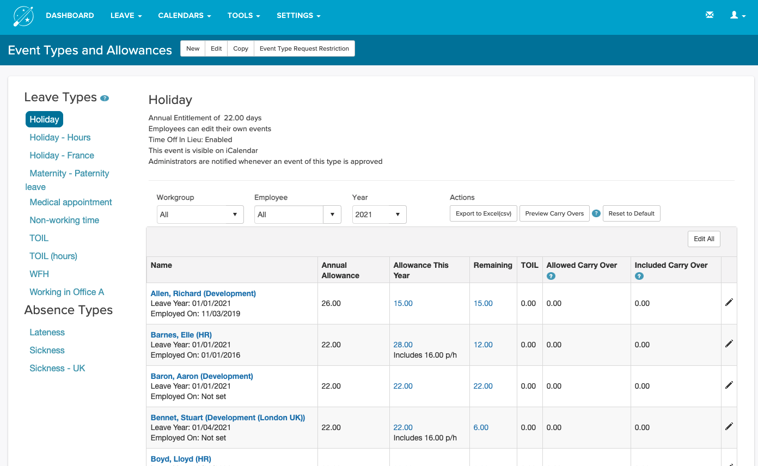Open help under the Included Carry Over column
This screenshot has width=758, height=466.
click(639, 276)
